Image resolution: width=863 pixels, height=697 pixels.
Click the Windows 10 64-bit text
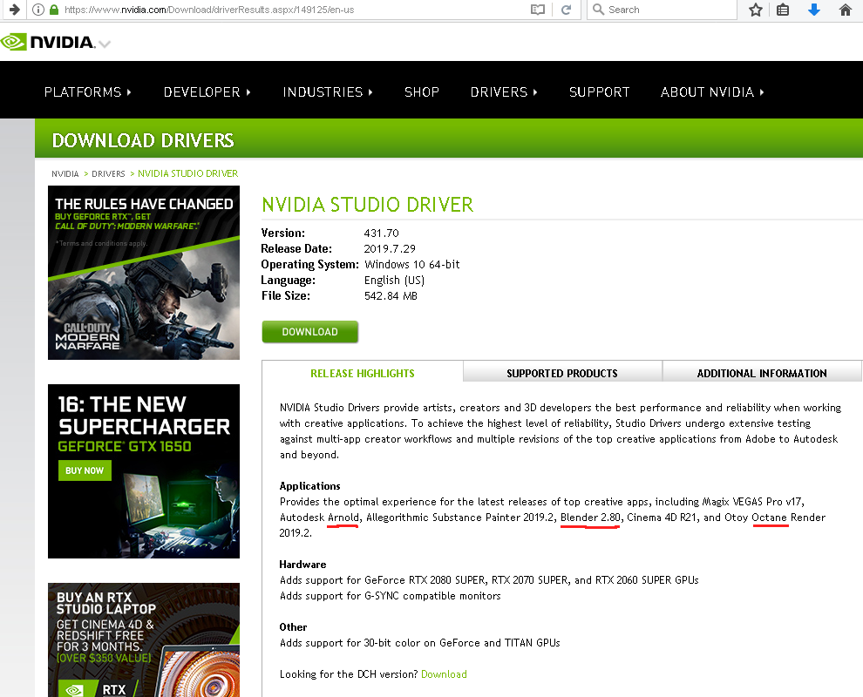(411, 265)
